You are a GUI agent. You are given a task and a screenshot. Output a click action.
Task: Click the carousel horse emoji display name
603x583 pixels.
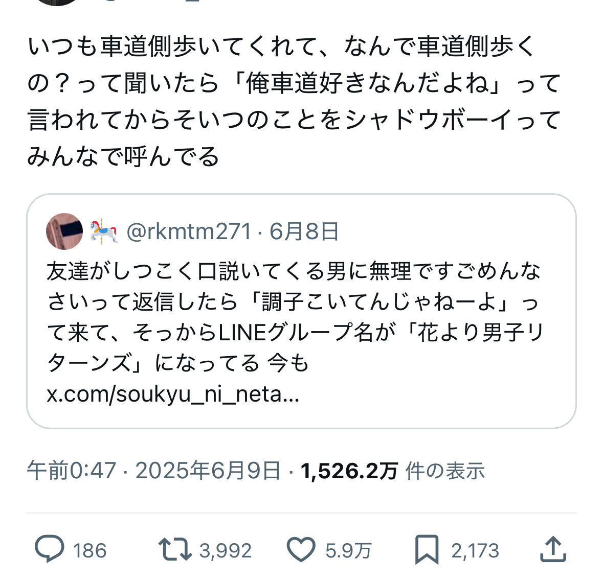(x=104, y=231)
